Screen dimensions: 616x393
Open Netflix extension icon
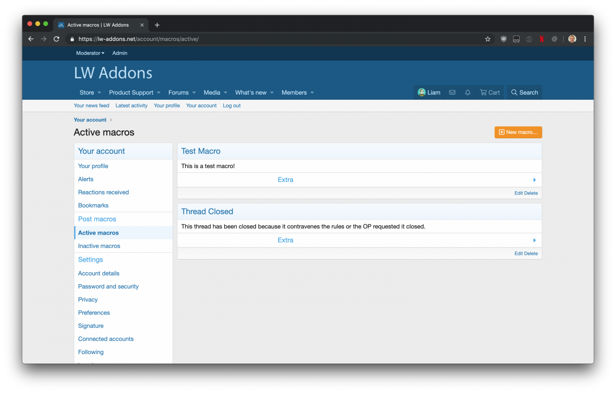coord(541,39)
